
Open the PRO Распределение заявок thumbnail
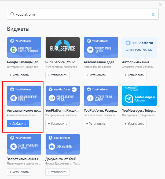(x=63, y=96)
